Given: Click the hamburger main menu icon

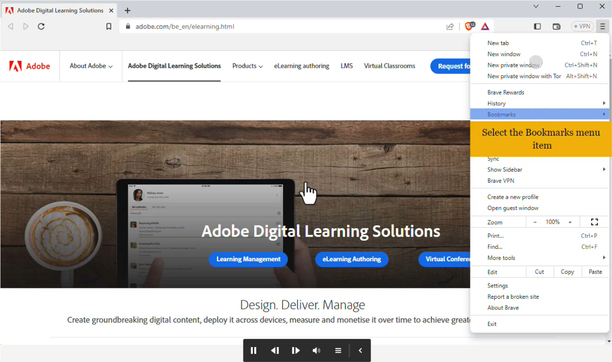Looking at the screenshot, I should [603, 26].
